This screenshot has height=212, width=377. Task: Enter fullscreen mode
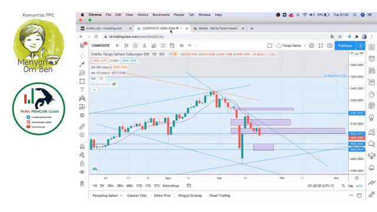[x=320, y=45]
